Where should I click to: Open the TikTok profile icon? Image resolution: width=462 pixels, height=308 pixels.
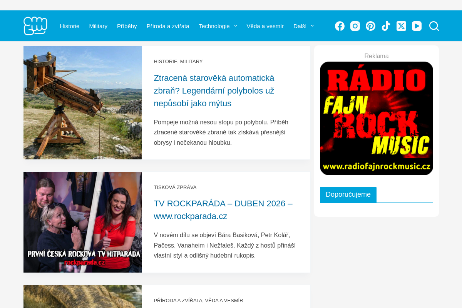(386, 26)
